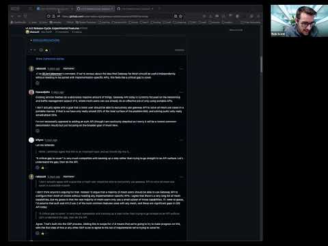The height and width of the screenshot is (246, 328).
Task: Add emoji reaction under robscott's last reply
Action: (x=38, y=233)
